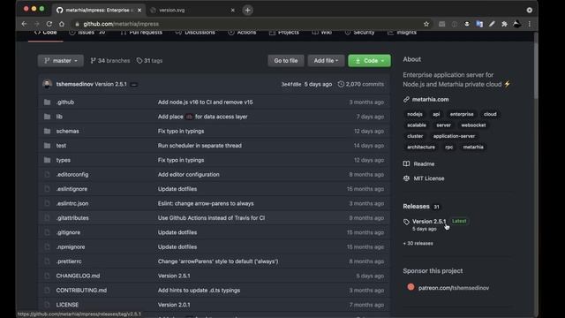Open commit 'Run scheduler in separate thread'
The image size is (565, 318).
click(200, 145)
